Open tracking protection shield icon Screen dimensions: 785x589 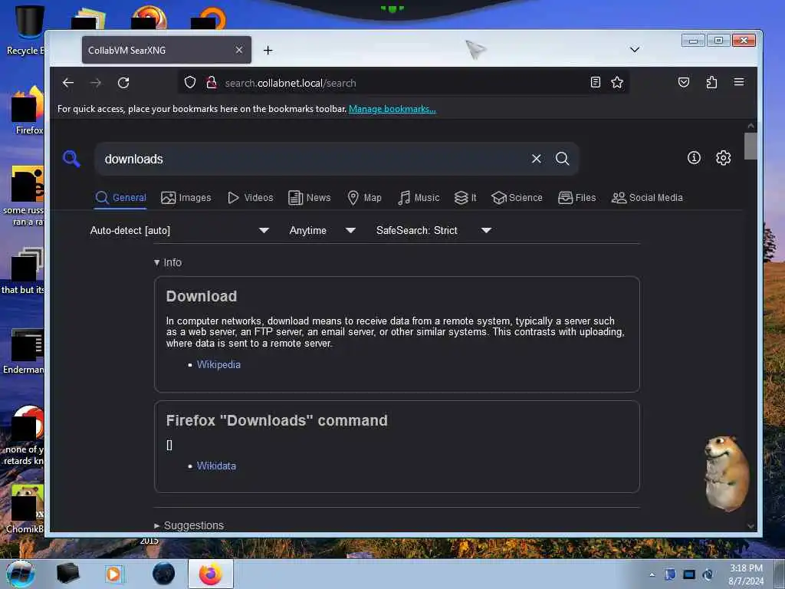pos(190,83)
